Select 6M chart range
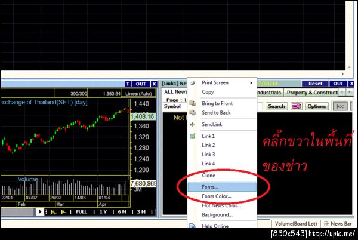The image size is (358, 240). pos(122,212)
